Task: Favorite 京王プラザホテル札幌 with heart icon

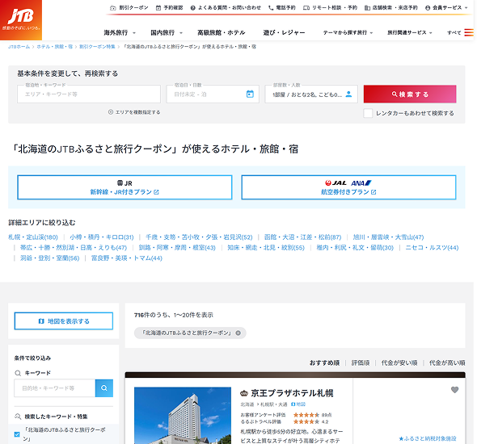Action: click(454, 390)
